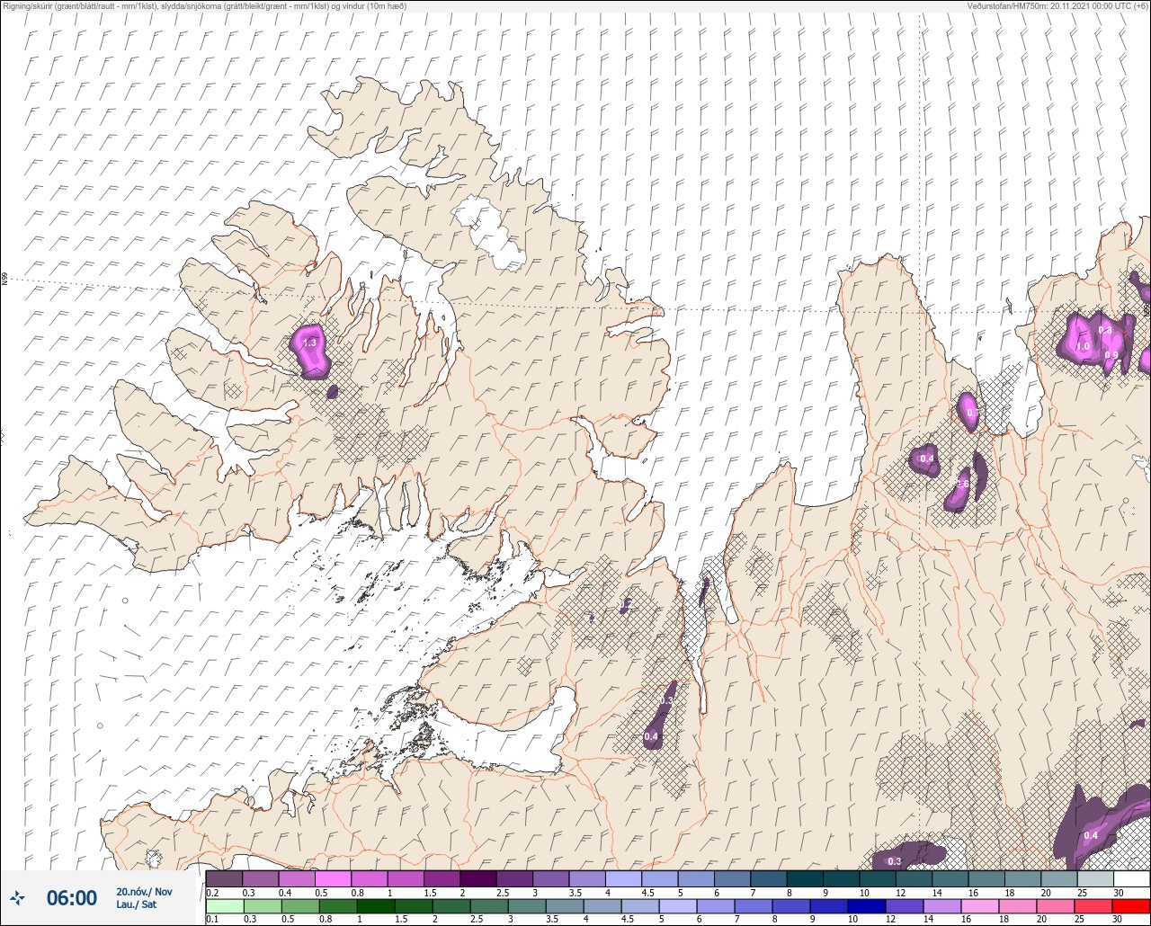
Task: Click the date text '20.nóv./ Nov'
Action: coord(144,892)
